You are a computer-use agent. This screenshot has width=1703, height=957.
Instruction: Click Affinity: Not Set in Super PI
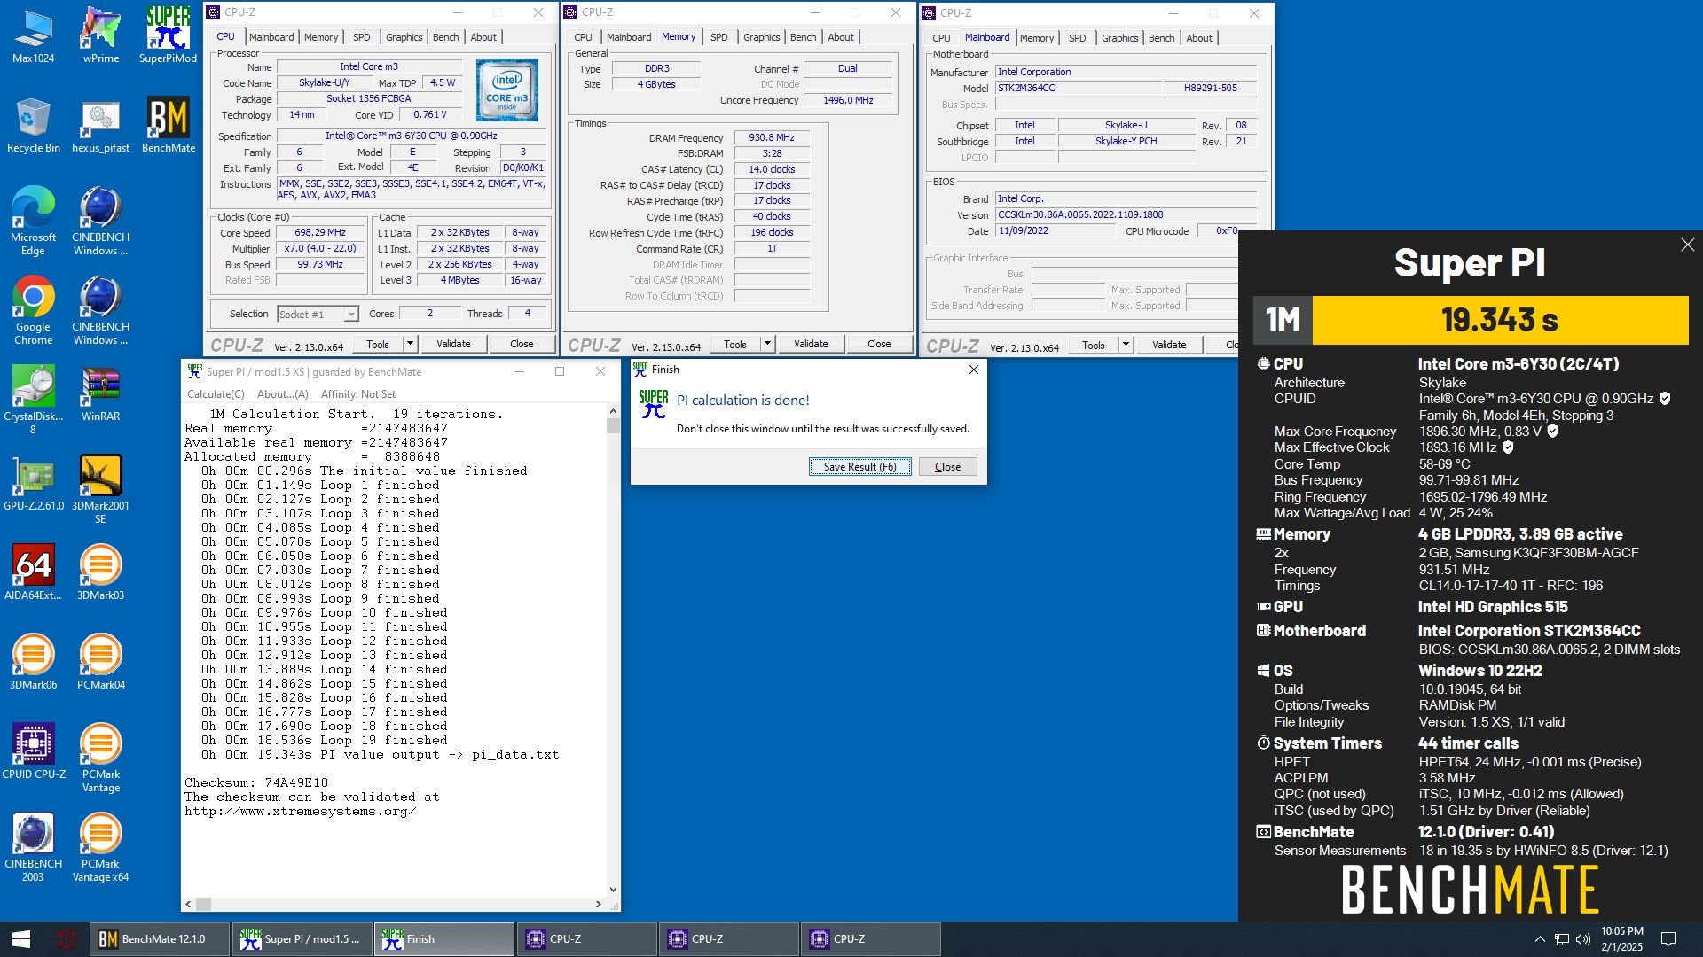click(358, 394)
